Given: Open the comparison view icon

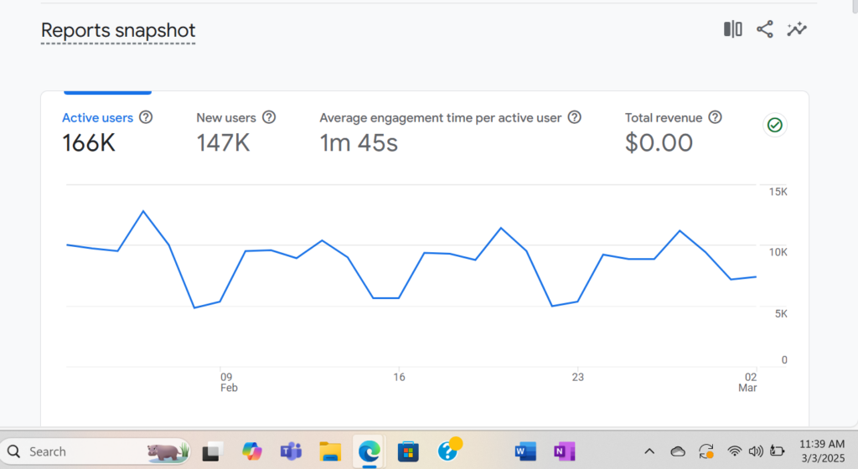Looking at the screenshot, I should (732, 29).
